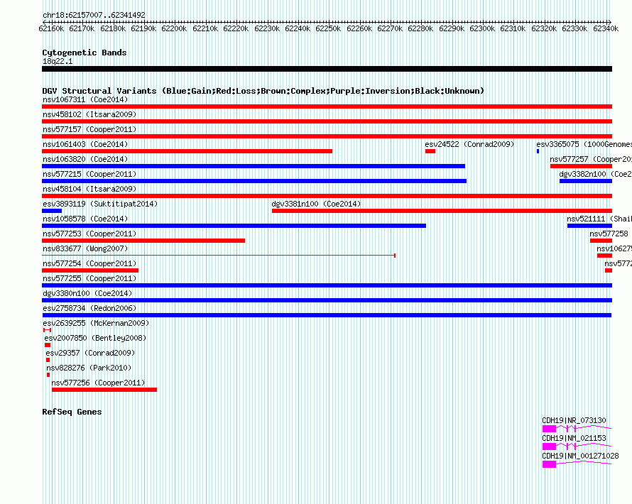Image resolution: width=632 pixels, height=504 pixels.
Task: Open the CDH19|NM_001271028 gene label
Action: coord(580,456)
